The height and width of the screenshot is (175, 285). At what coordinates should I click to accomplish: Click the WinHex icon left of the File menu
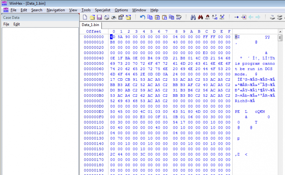coord(6,10)
